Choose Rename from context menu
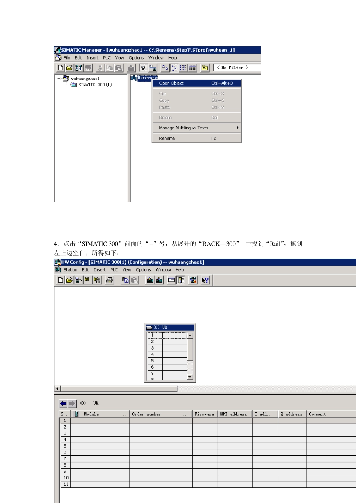The width and height of the screenshot is (356, 503). [x=196, y=138]
